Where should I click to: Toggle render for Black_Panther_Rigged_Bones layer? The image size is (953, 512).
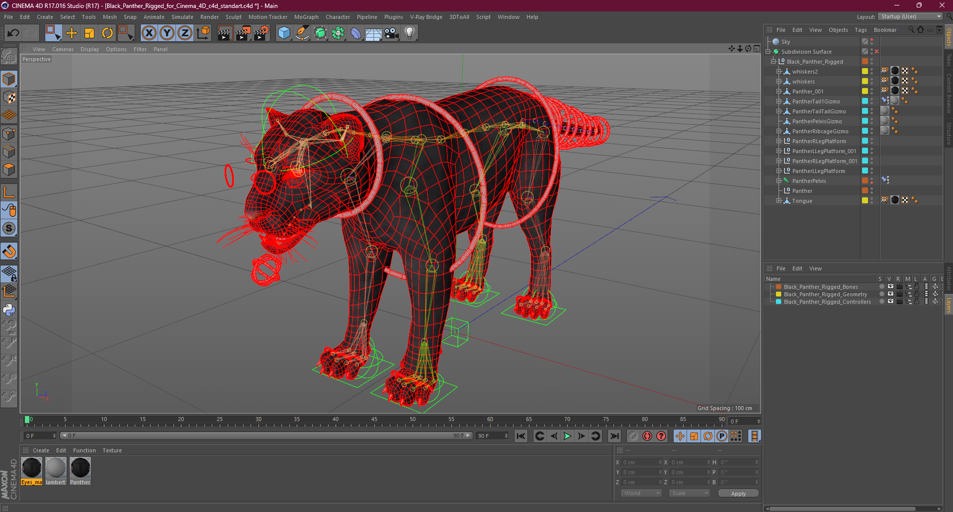tap(899, 287)
